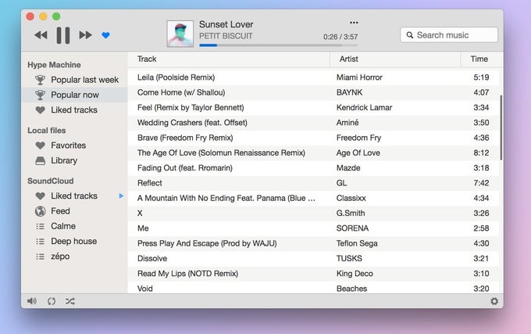Select The Age Of Love Solomun remix

pyautogui.click(x=313, y=153)
